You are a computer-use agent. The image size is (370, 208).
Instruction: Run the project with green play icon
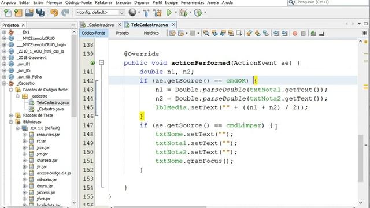[169, 13]
